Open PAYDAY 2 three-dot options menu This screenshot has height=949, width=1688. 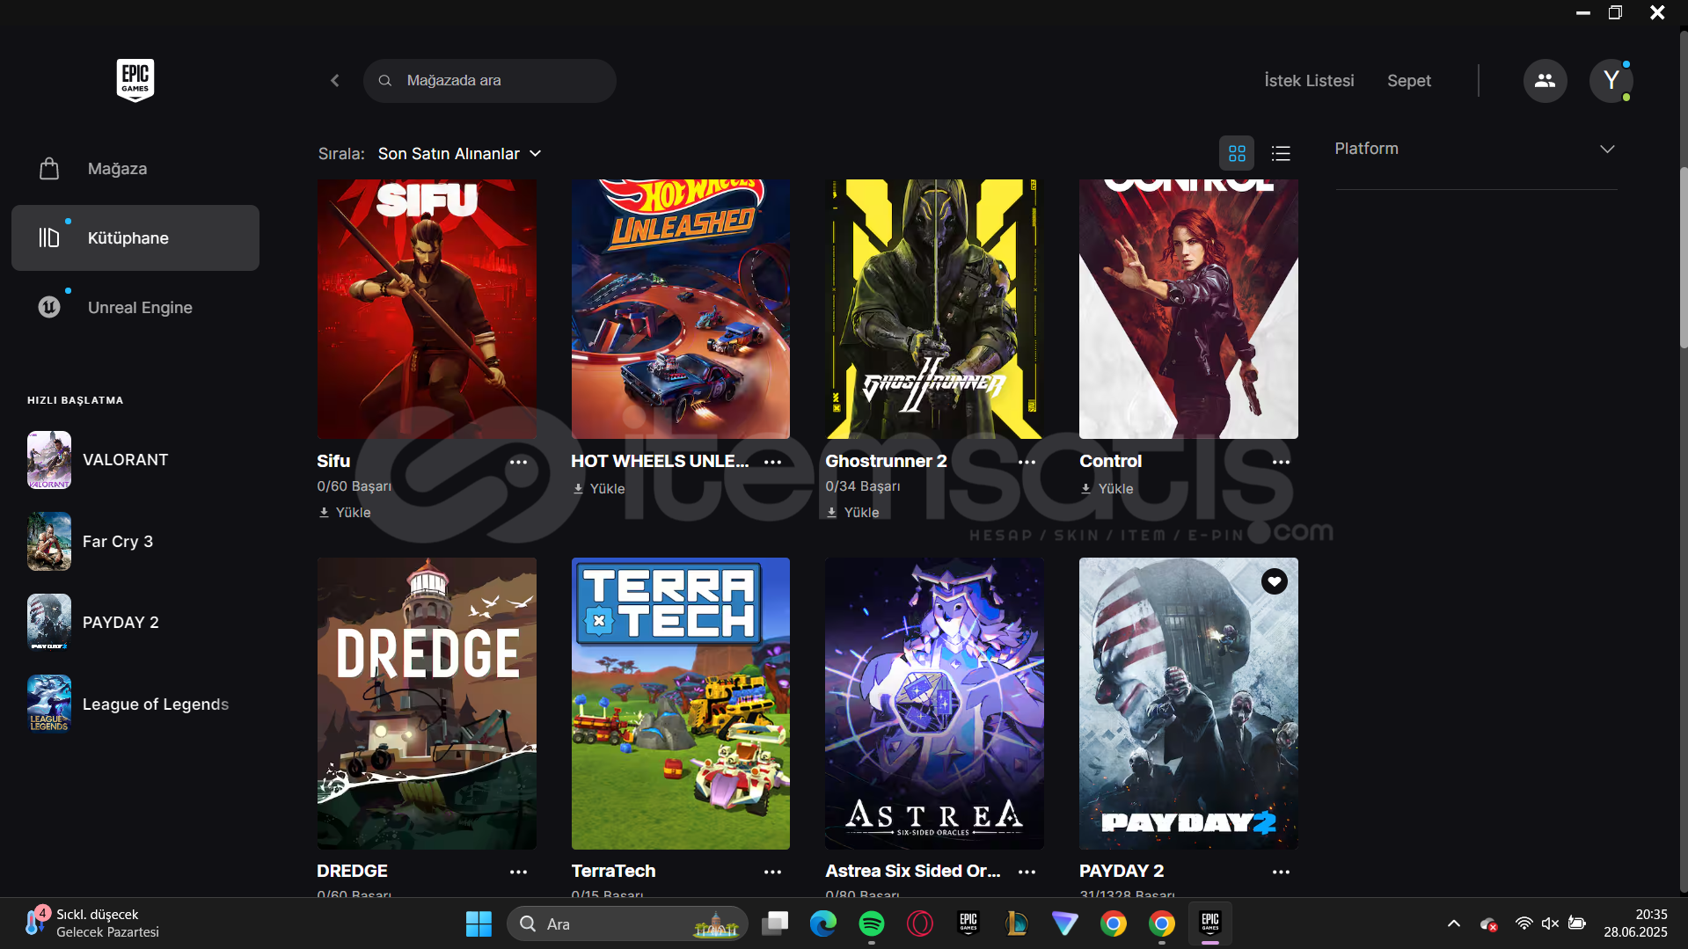1281,872
